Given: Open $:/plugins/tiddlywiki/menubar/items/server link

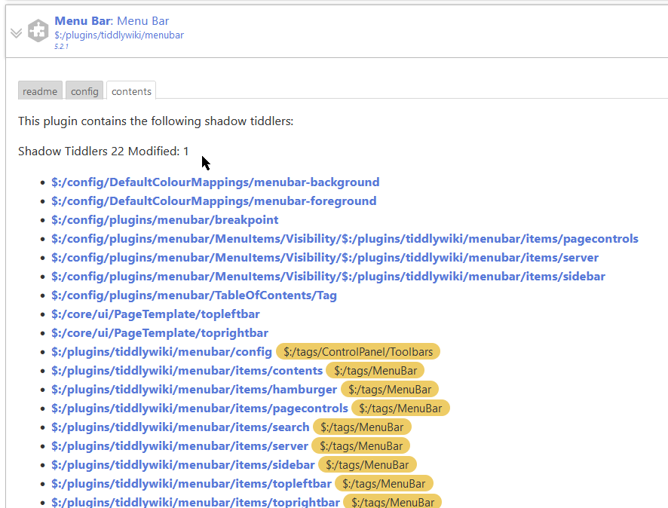Looking at the screenshot, I should coord(179,446).
